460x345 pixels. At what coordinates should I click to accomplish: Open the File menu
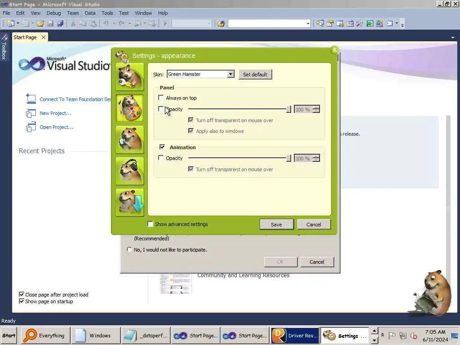(6, 13)
